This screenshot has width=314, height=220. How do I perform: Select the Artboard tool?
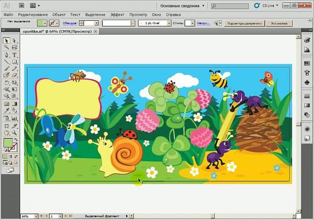coord(6,126)
